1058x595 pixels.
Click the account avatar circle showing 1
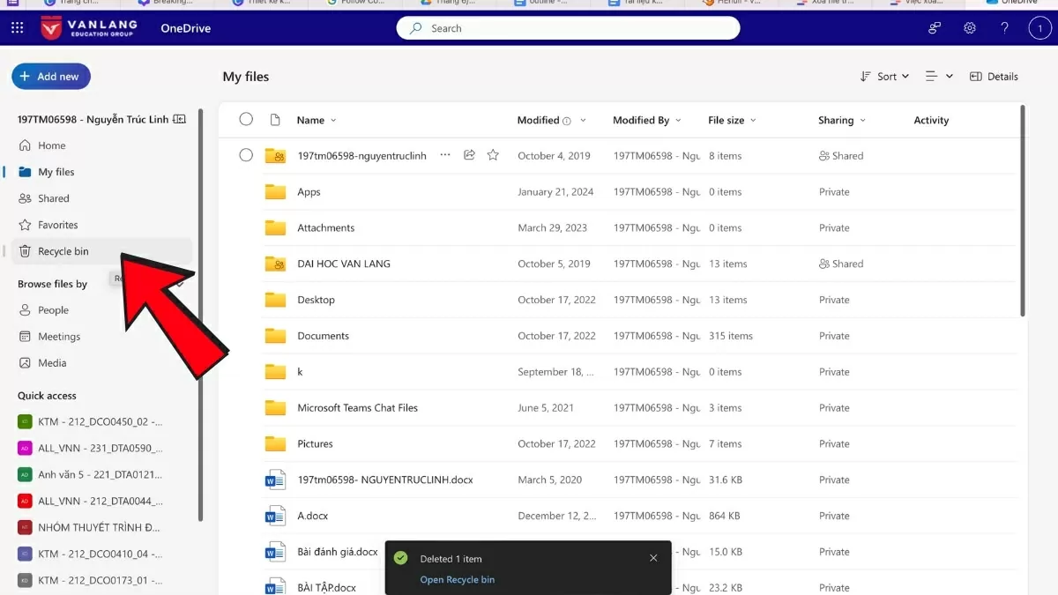(x=1039, y=27)
